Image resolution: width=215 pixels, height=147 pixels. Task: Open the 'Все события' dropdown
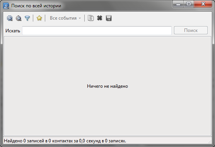[65, 18]
